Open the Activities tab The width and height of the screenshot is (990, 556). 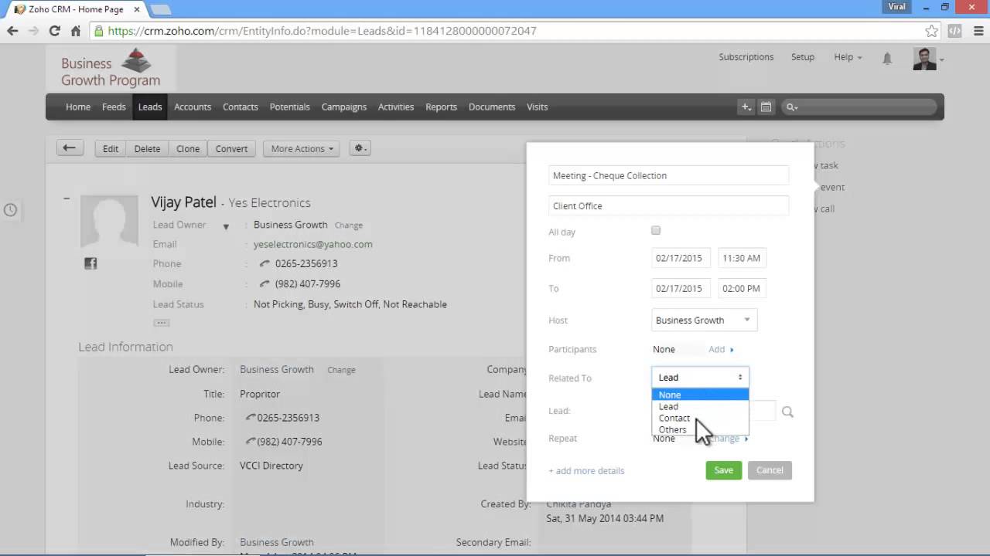[396, 107]
